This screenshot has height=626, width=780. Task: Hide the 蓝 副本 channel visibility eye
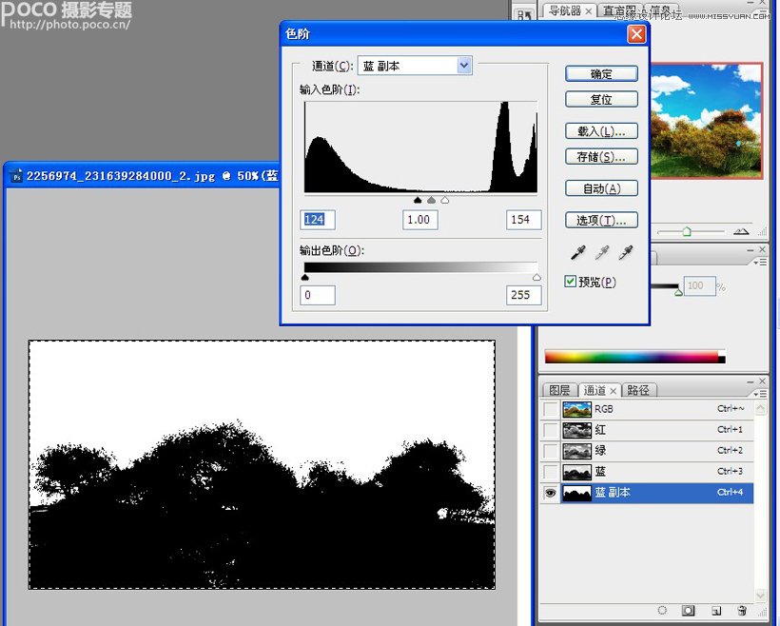(x=549, y=493)
